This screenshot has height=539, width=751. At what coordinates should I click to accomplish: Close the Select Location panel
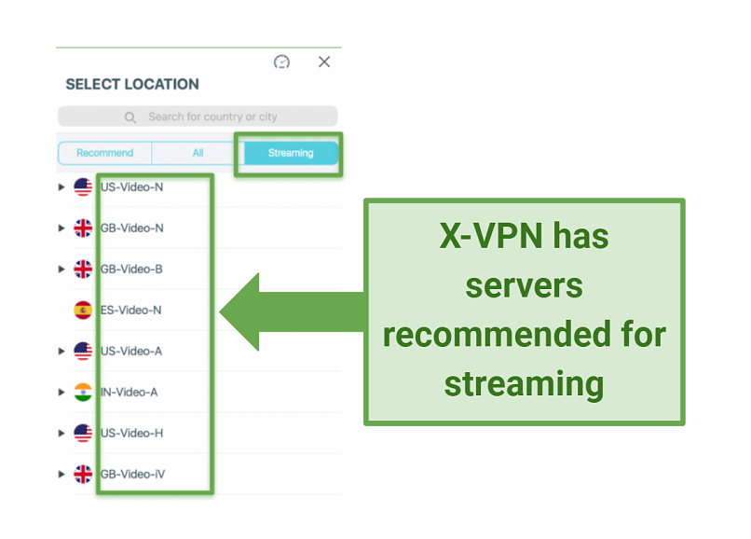click(x=324, y=62)
